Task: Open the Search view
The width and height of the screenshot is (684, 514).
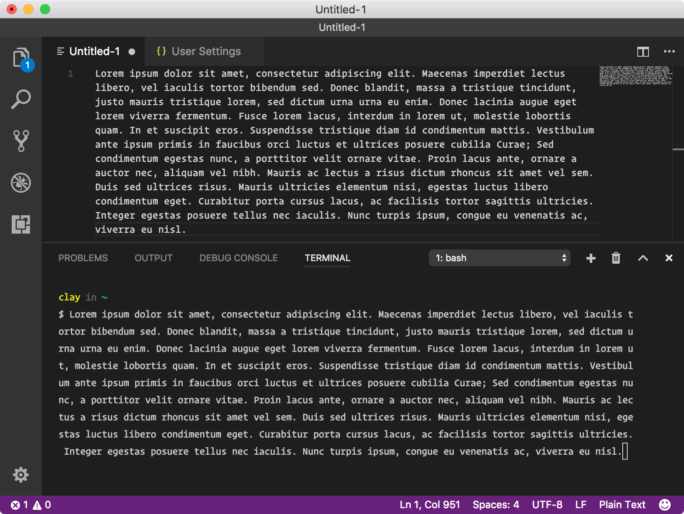Action: click(21, 99)
